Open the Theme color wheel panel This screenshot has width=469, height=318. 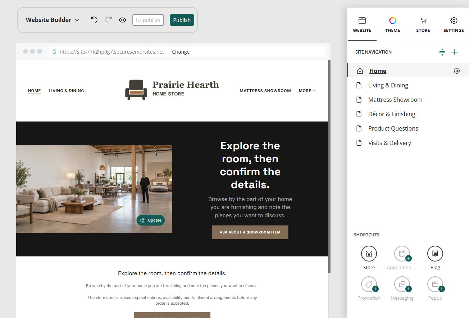(x=392, y=25)
